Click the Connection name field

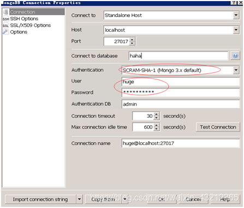(181, 143)
